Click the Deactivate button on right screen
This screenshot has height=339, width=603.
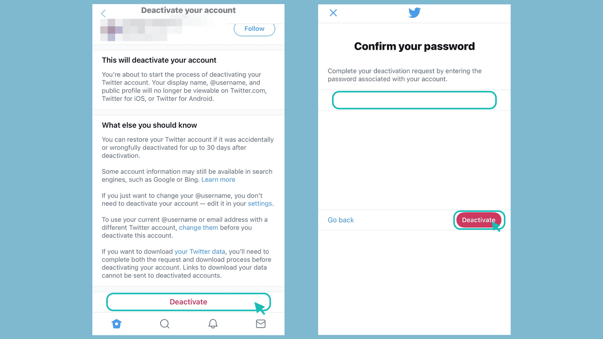click(x=479, y=220)
